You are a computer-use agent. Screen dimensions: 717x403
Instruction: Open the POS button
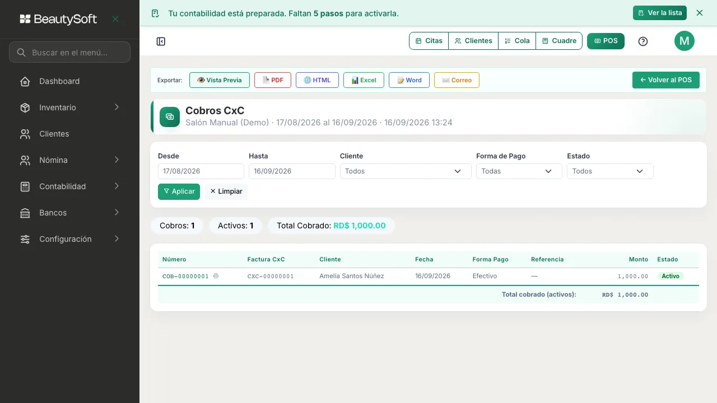point(606,41)
